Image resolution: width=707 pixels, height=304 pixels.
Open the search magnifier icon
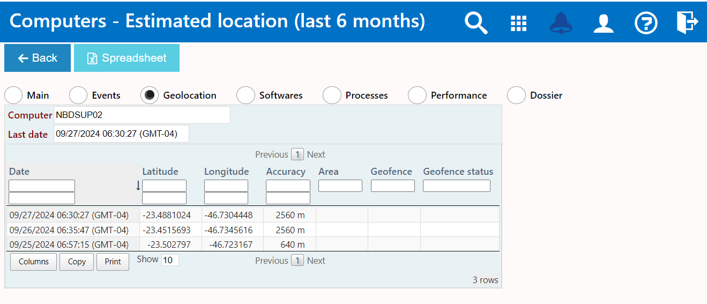tap(475, 23)
